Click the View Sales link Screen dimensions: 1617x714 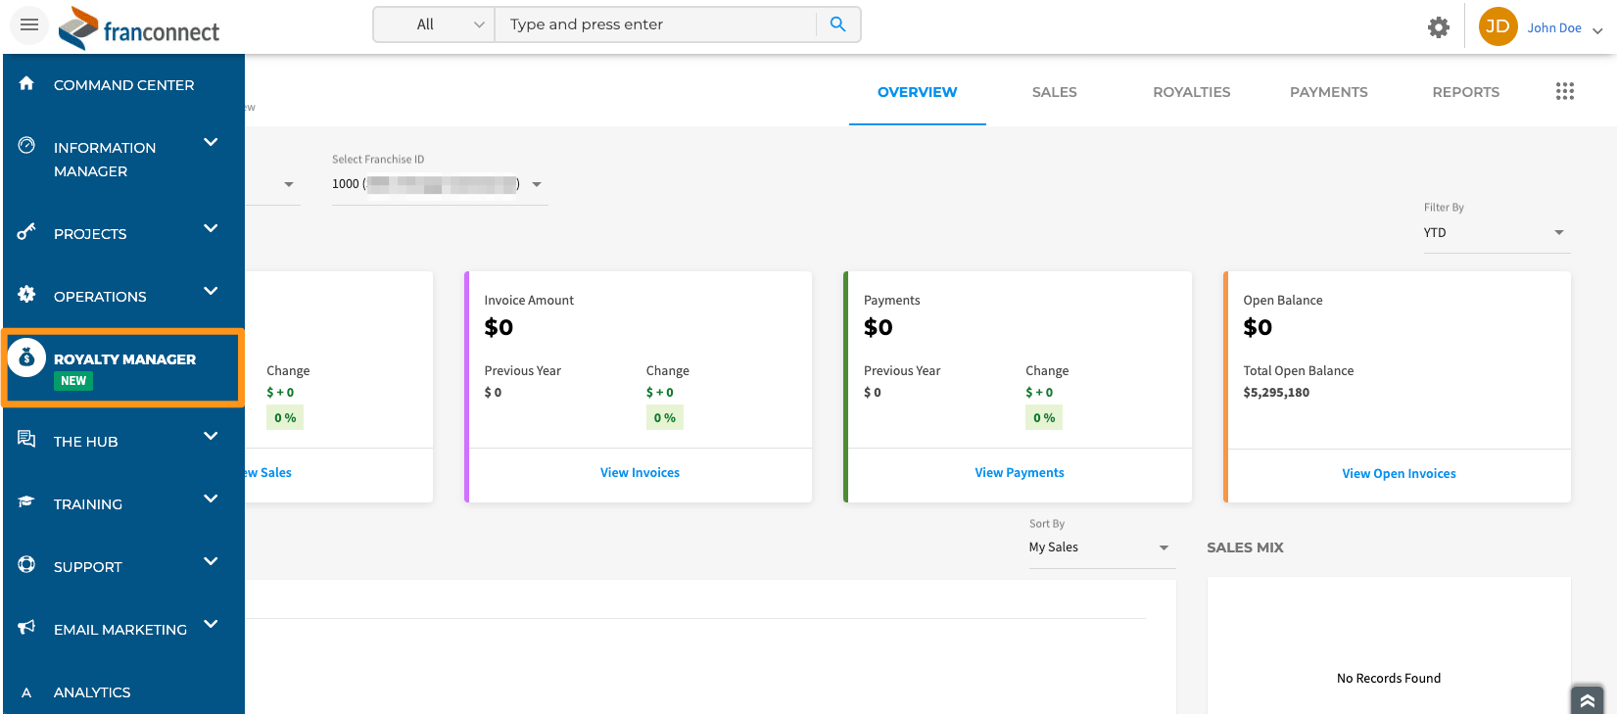point(268,472)
